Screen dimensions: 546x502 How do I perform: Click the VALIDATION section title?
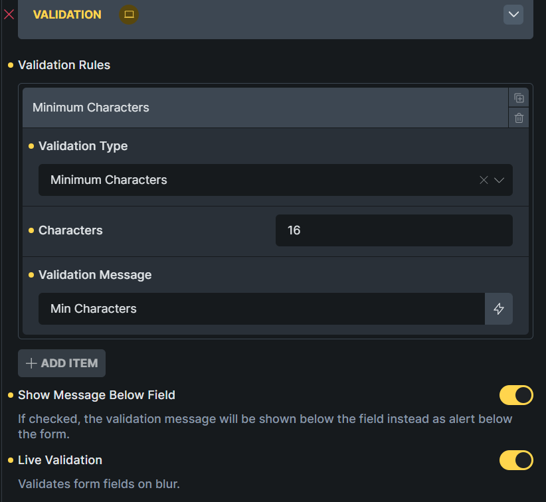coord(67,15)
